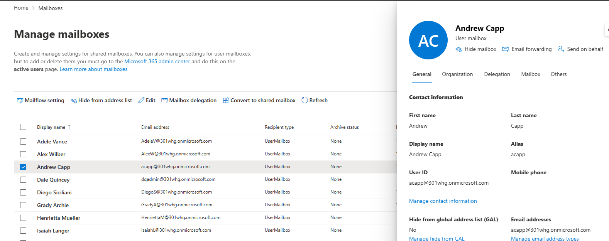Viewport: 609px width, 241px height.
Task: Check the Isaiah Langer row checkbox
Action: (x=23, y=231)
